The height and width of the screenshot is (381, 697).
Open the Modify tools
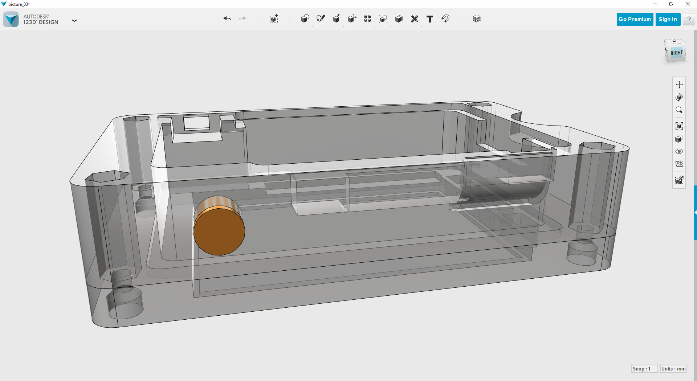tap(352, 19)
